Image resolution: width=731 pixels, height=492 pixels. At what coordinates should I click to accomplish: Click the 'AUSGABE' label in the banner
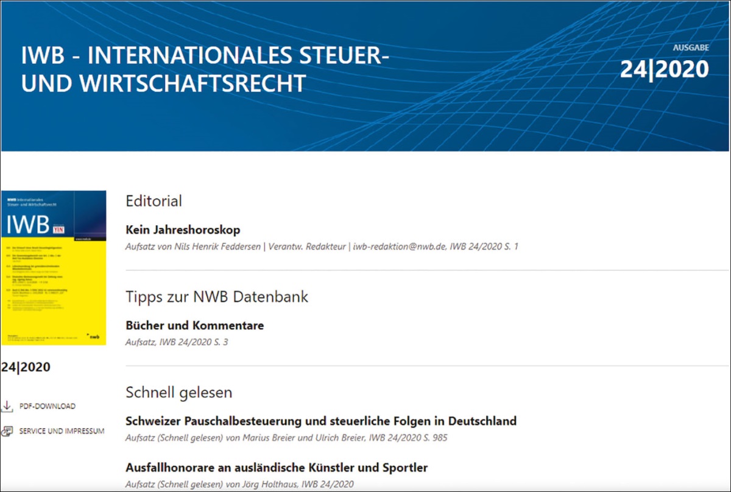coord(690,47)
